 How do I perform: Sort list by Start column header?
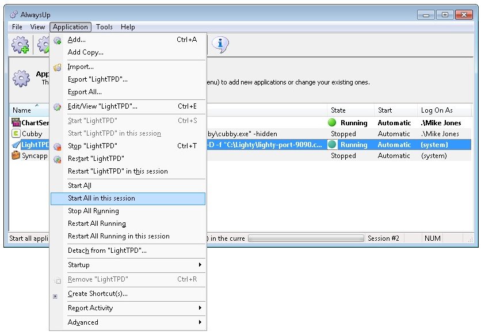[396, 110]
